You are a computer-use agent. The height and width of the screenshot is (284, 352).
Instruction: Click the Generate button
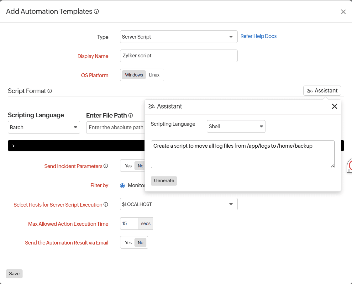tap(164, 181)
